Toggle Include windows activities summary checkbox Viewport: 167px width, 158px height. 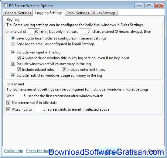tap(13, 64)
